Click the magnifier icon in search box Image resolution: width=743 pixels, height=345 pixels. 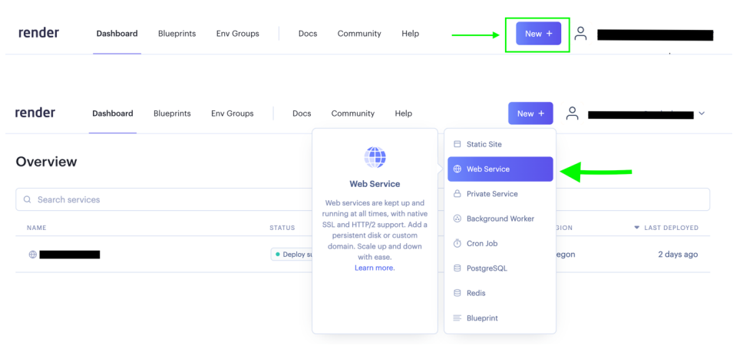(28, 199)
